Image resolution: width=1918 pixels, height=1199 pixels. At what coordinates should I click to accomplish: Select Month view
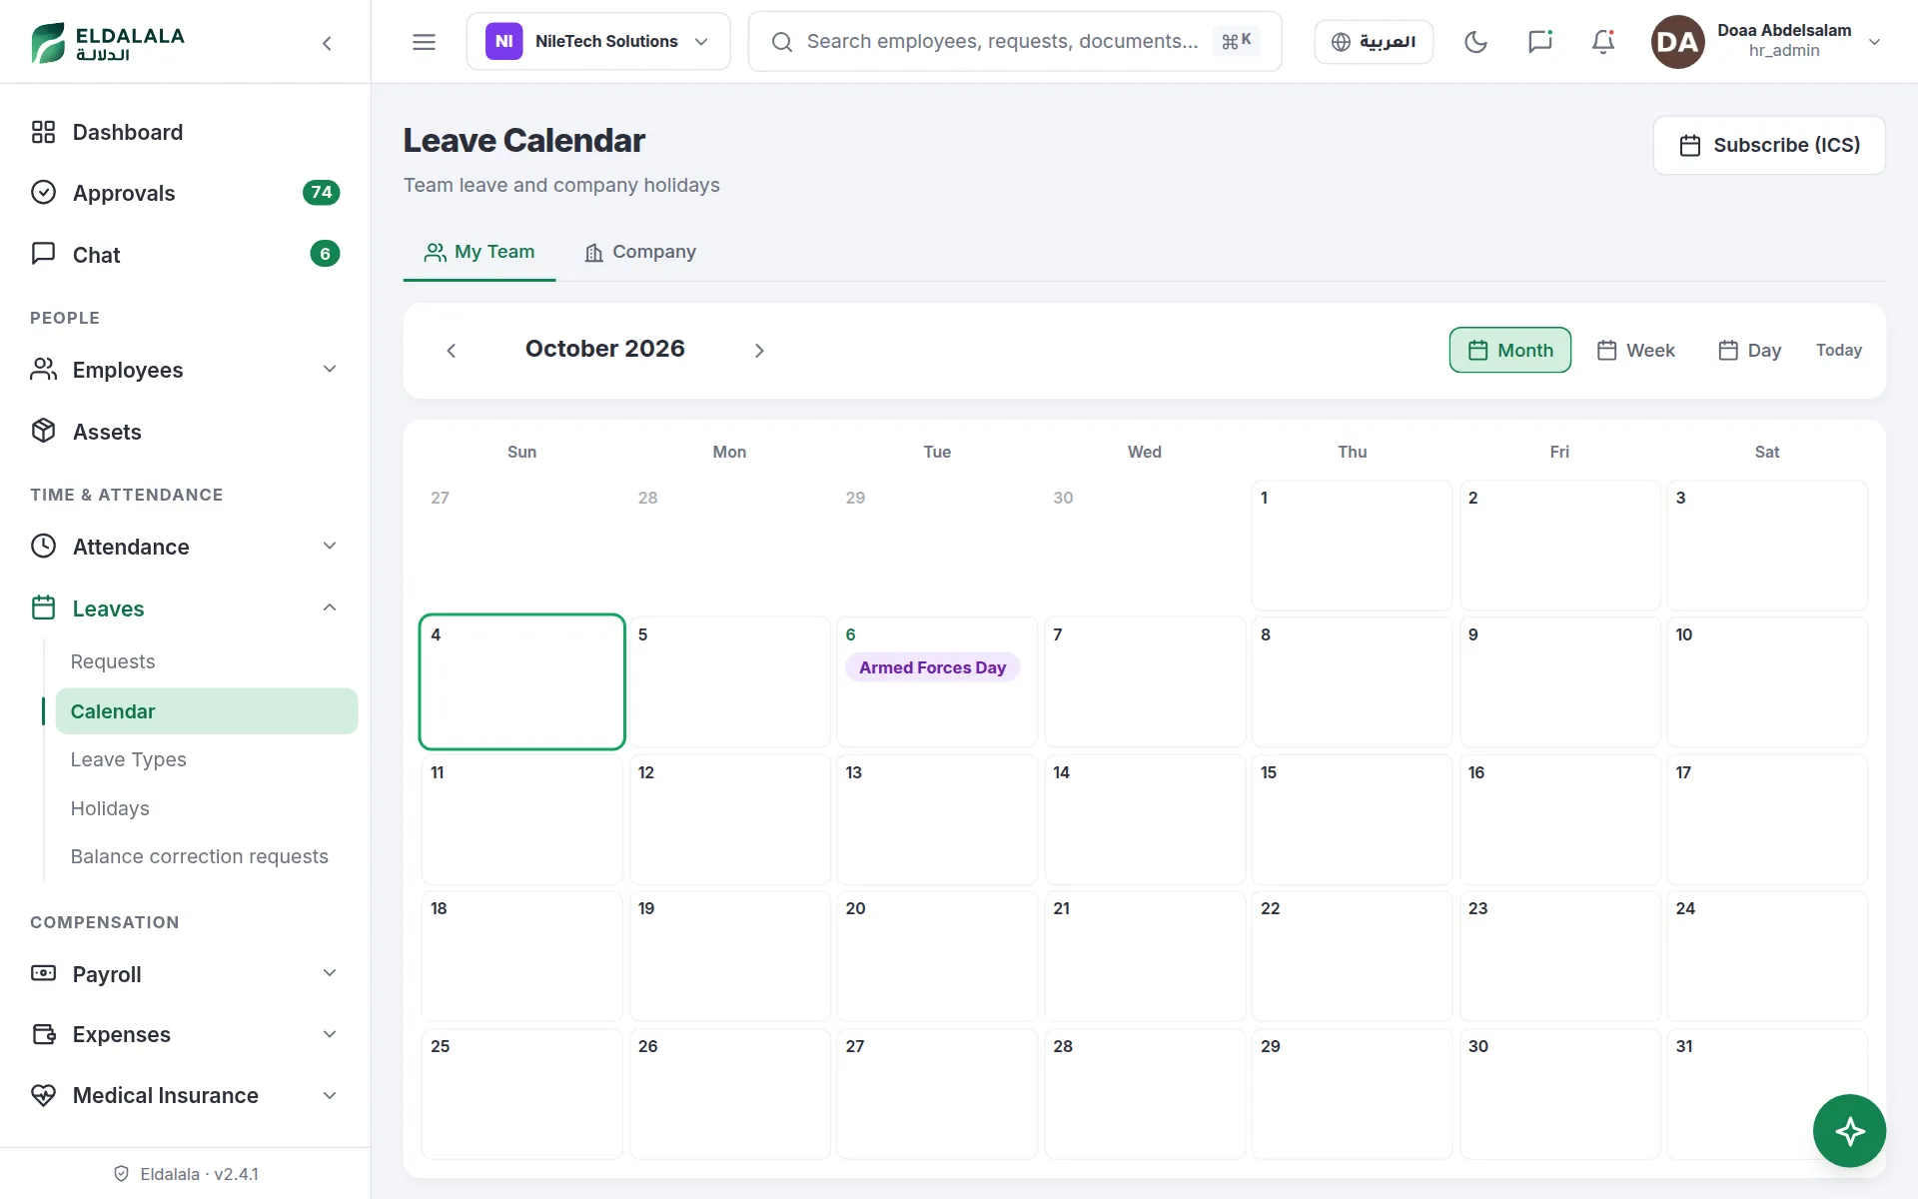(1509, 351)
